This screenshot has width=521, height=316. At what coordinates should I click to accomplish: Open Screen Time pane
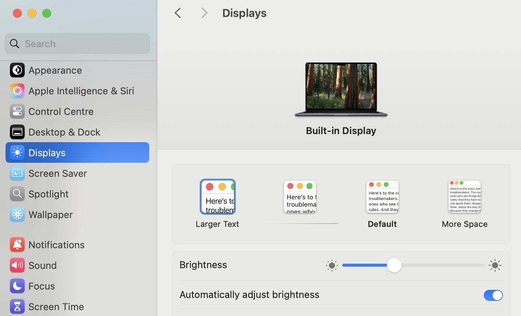pyautogui.click(x=77, y=306)
